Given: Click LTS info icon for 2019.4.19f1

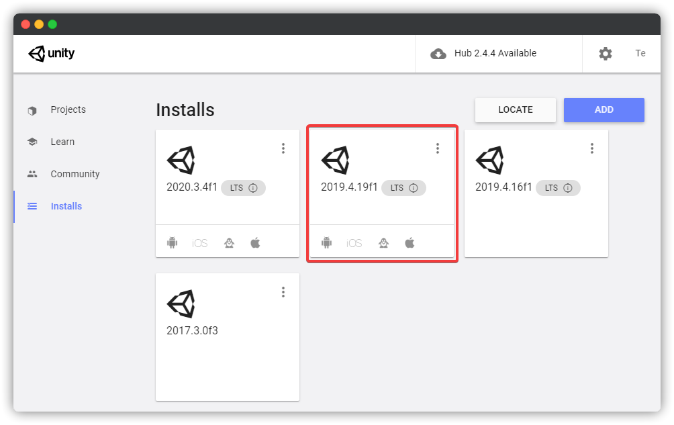Looking at the screenshot, I should 413,188.
